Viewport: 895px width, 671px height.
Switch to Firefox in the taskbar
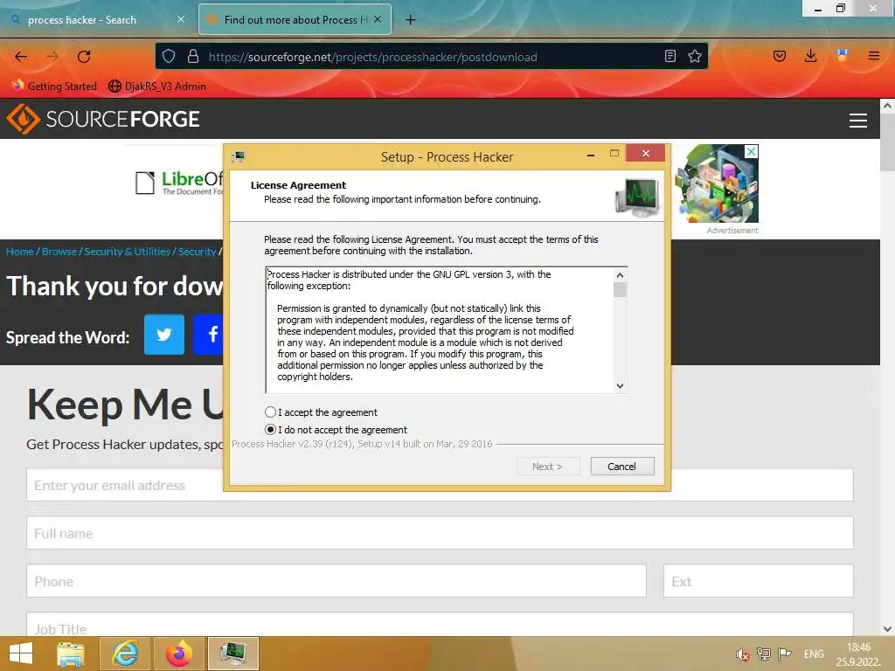(178, 654)
